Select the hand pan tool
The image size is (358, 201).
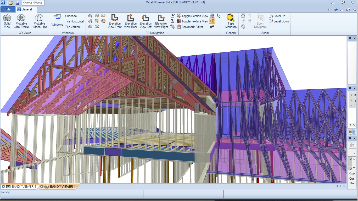[243, 27]
